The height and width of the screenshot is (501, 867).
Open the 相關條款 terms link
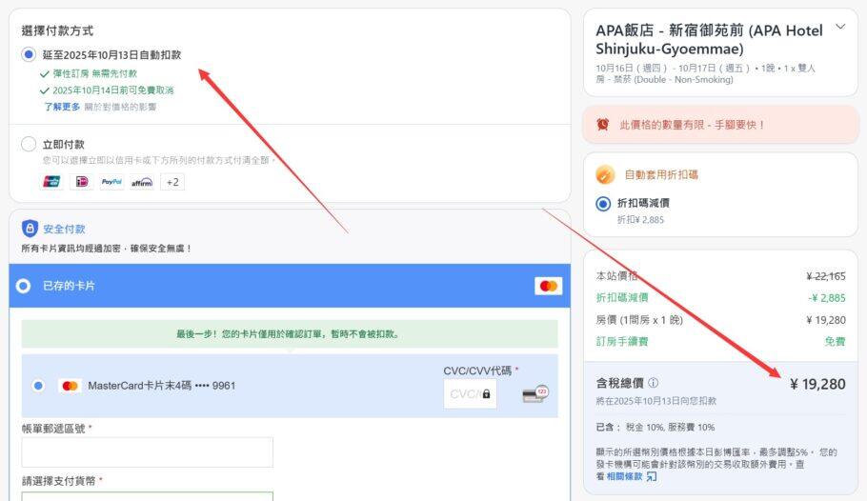pyautogui.click(x=624, y=476)
